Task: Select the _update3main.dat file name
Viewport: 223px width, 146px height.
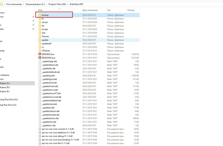Action: coord(50,86)
